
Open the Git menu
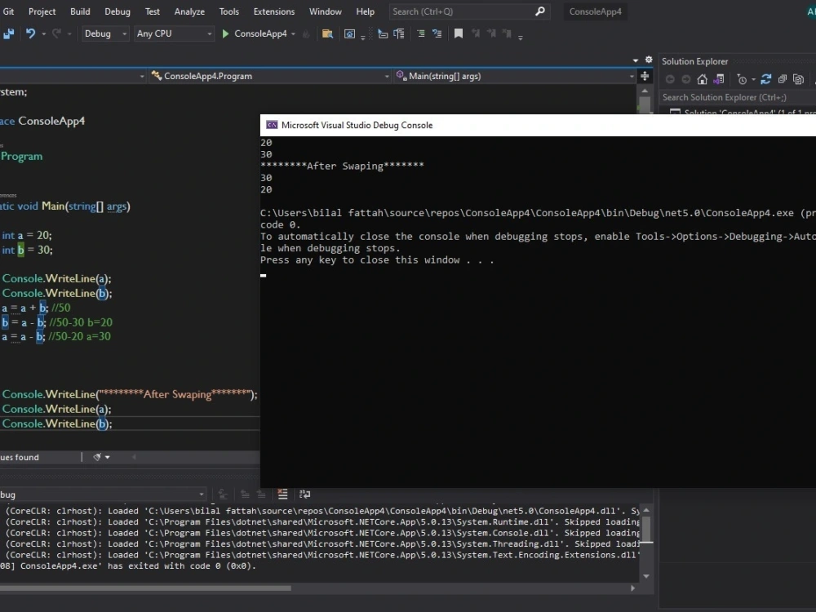point(8,11)
